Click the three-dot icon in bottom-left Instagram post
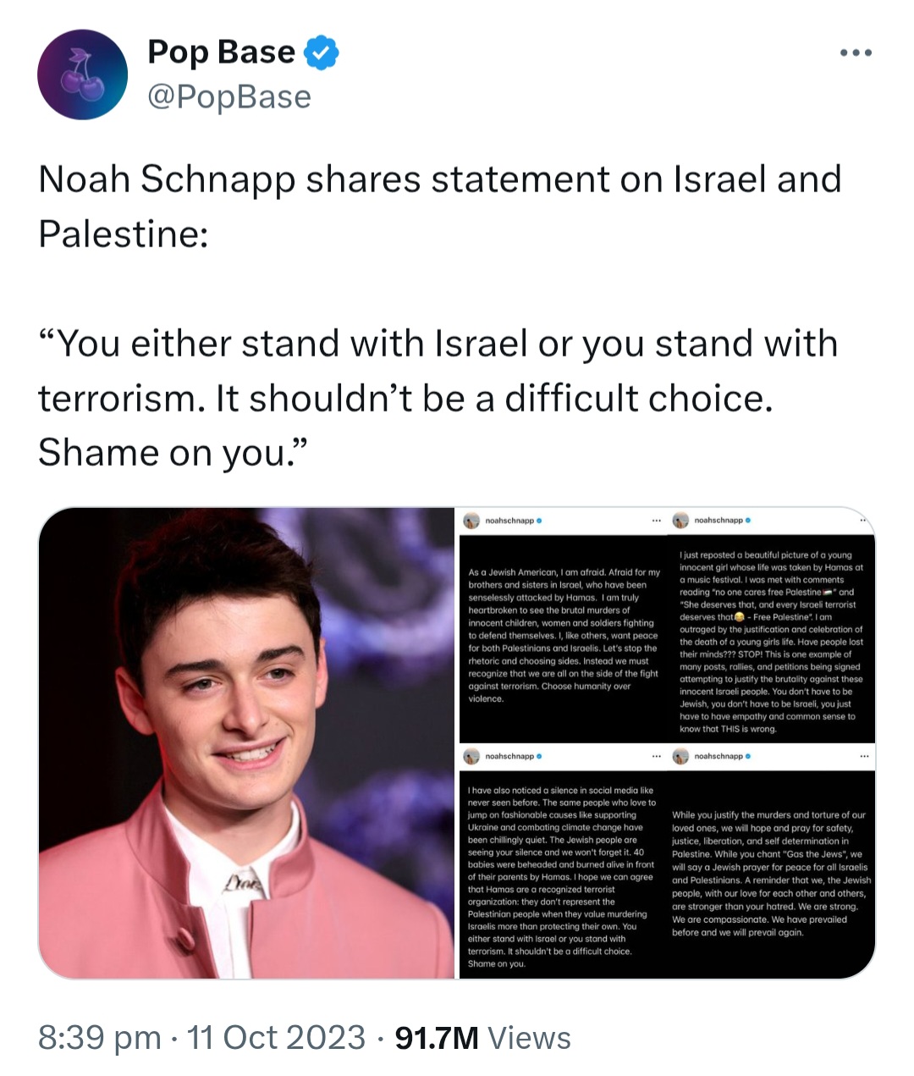The width and height of the screenshot is (914, 1076). pyautogui.click(x=656, y=756)
